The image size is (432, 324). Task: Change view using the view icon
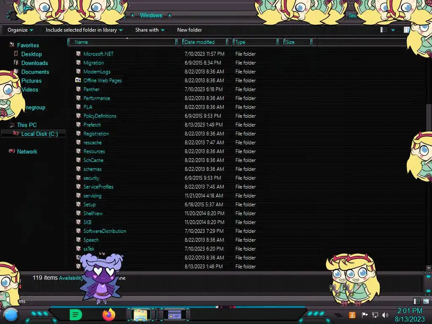[383, 30]
